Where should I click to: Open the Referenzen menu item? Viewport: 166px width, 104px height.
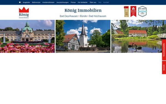pyautogui.click(x=36, y=2)
